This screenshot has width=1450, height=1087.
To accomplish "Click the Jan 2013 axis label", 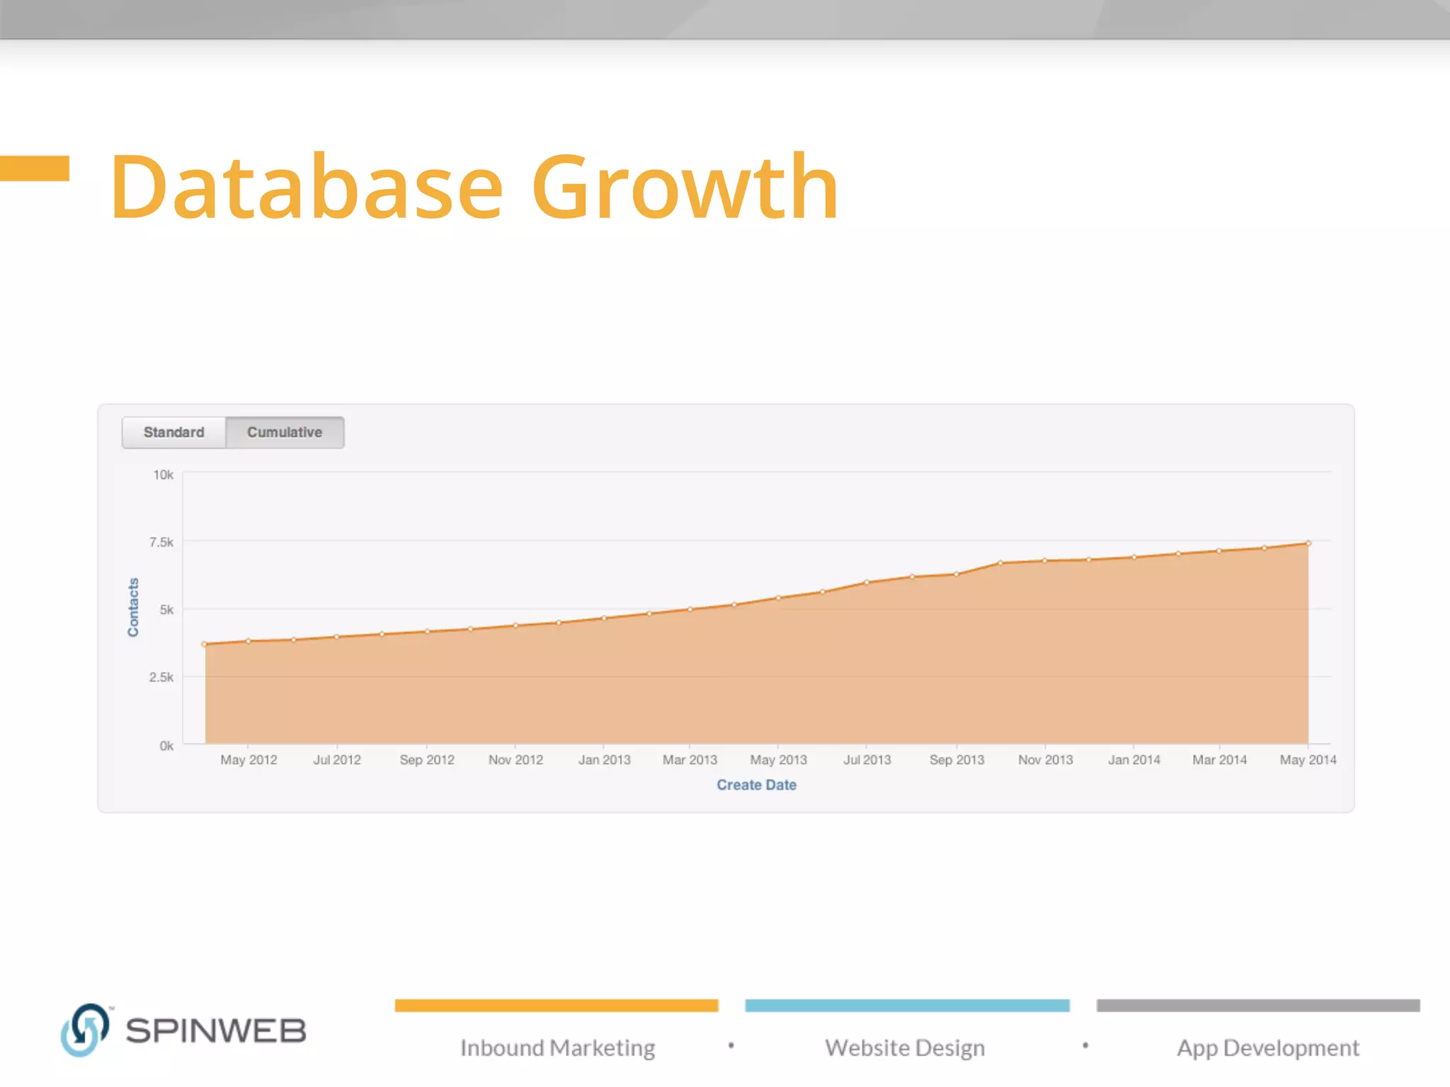I will pos(604,760).
